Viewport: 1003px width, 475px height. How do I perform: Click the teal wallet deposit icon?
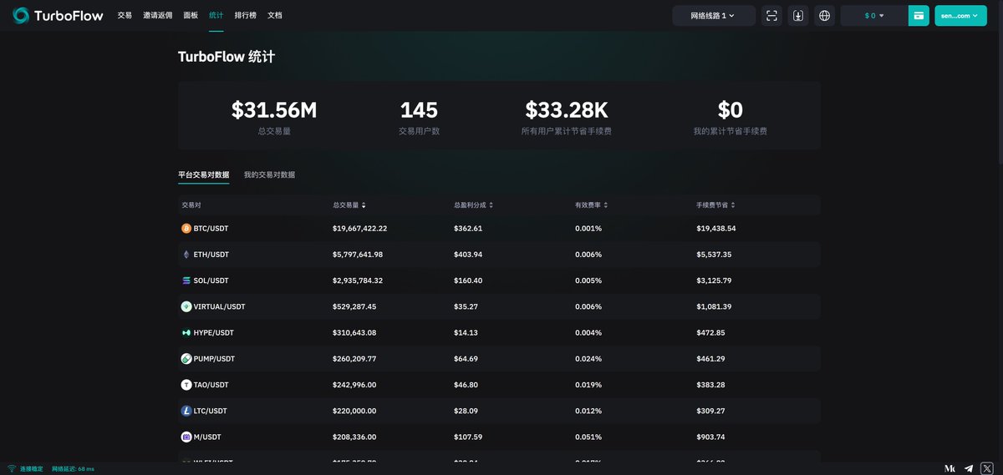coord(919,16)
